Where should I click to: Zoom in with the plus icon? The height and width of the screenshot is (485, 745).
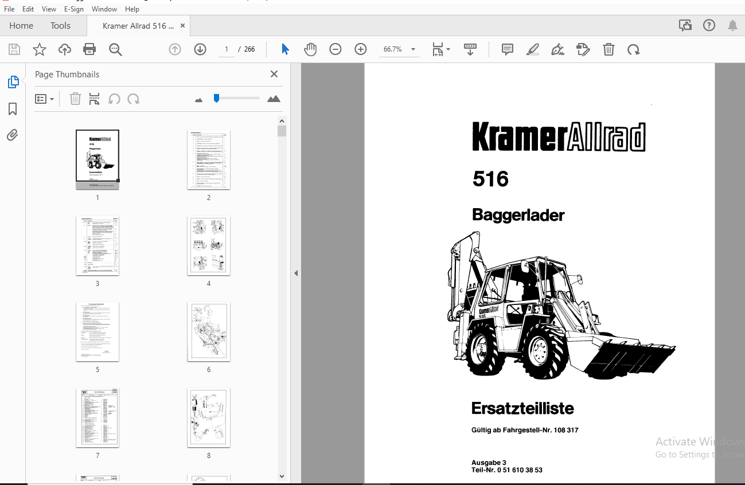(361, 49)
